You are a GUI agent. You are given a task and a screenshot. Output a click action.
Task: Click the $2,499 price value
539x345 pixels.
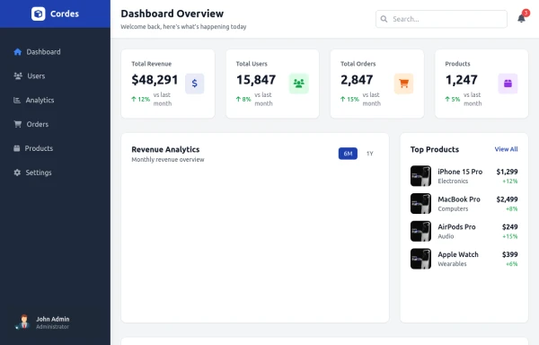(x=507, y=199)
